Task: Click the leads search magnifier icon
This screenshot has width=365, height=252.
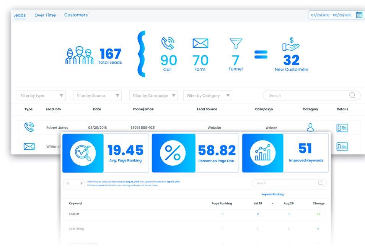Action: click(352, 95)
